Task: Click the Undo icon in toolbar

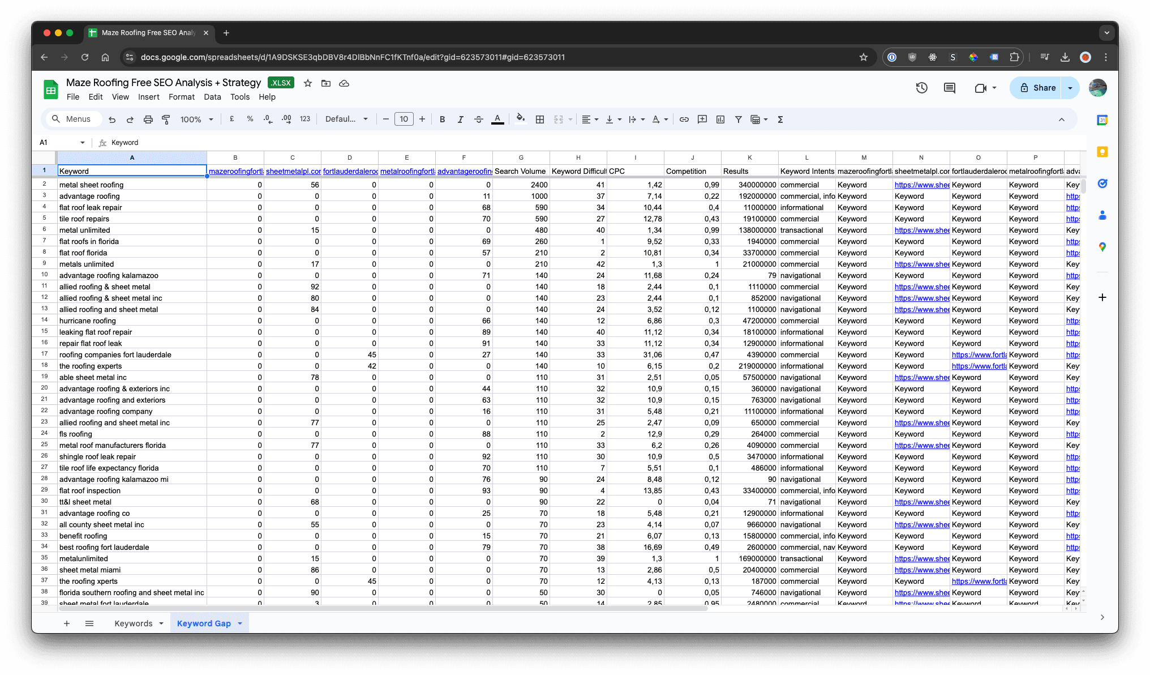Action: tap(112, 119)
